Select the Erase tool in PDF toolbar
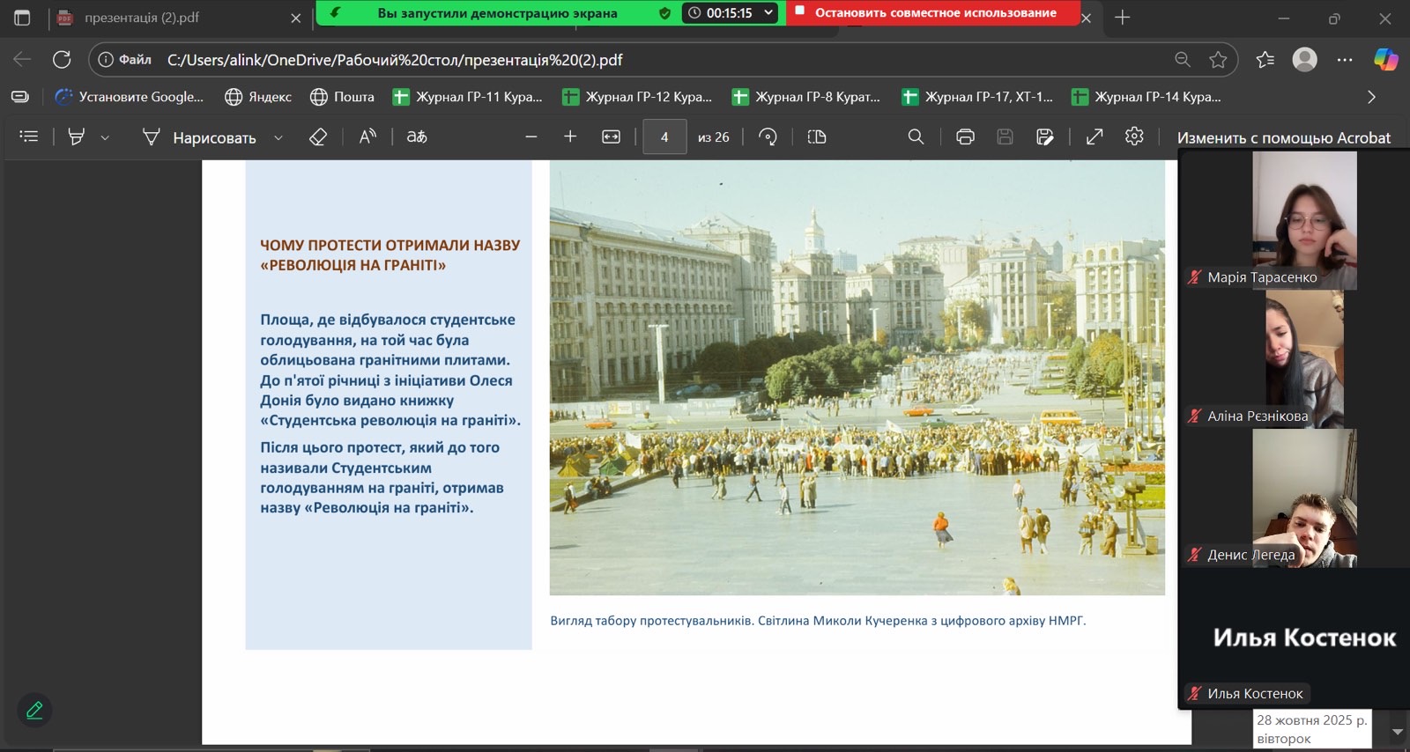Image resolution: width=1410 pixels, height=752 pixels. pos(318,136)
